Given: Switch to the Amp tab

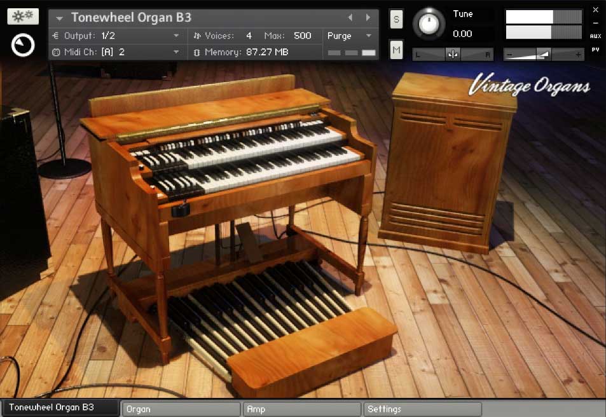Looking at the screenshot, I should (301, 409).
